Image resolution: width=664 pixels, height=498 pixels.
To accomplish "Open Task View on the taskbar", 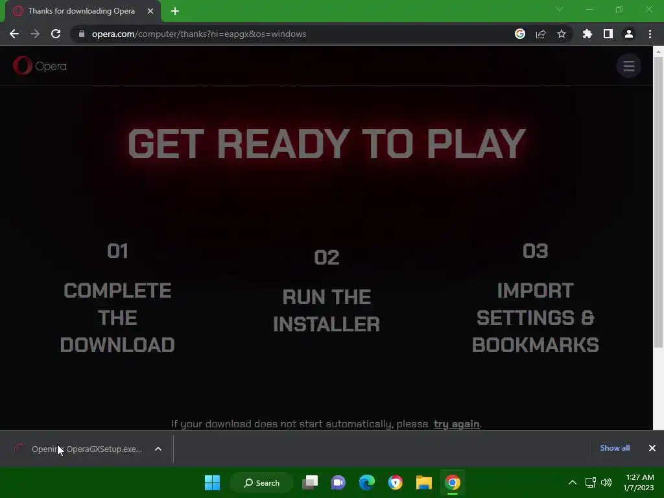I will (310, 482).
